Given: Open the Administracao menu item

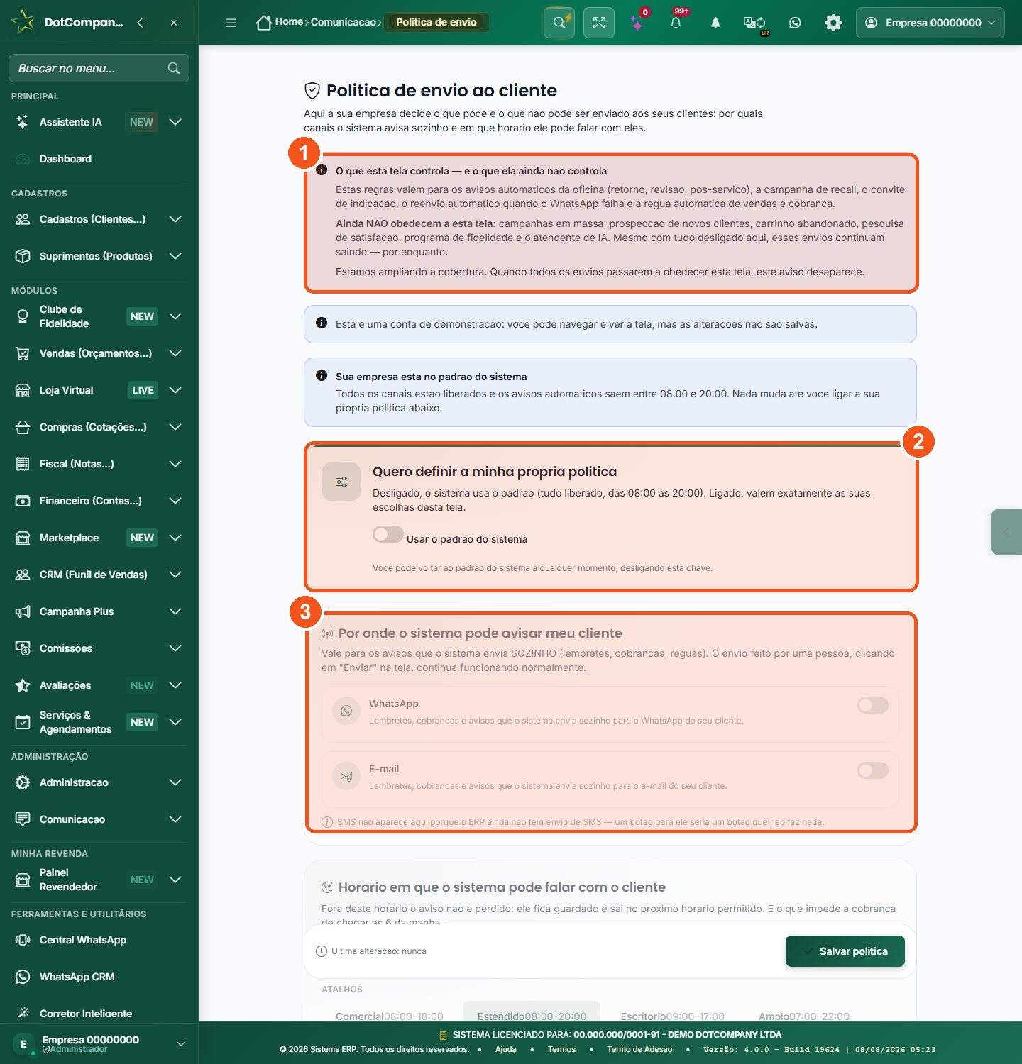Looking at the screenshot, I should [99, 782].
